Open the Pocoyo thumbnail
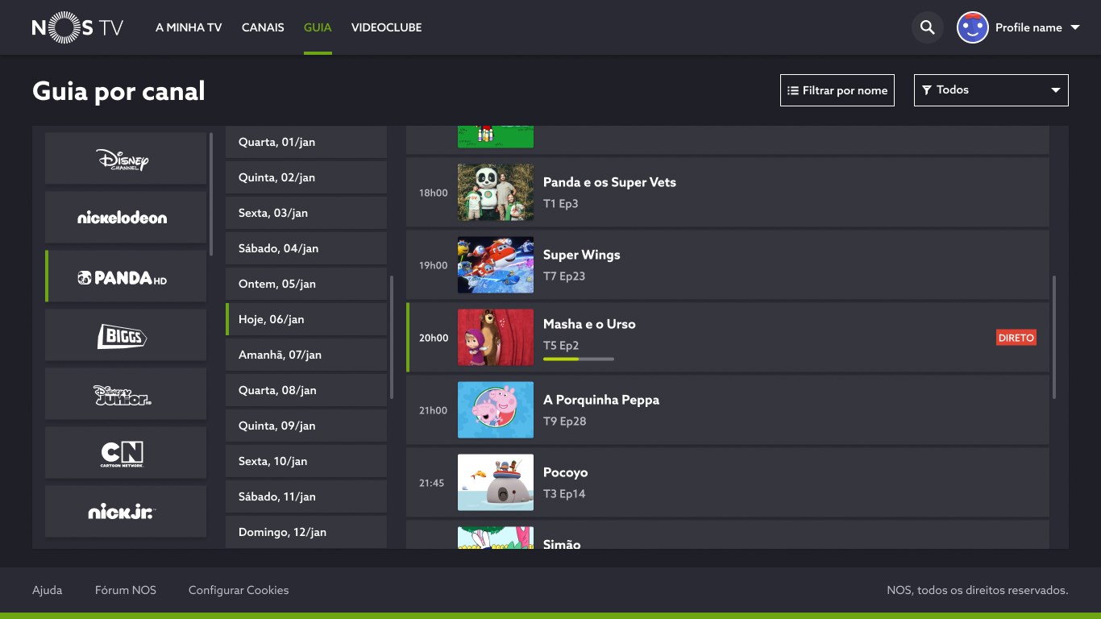 tap(496, 483)
